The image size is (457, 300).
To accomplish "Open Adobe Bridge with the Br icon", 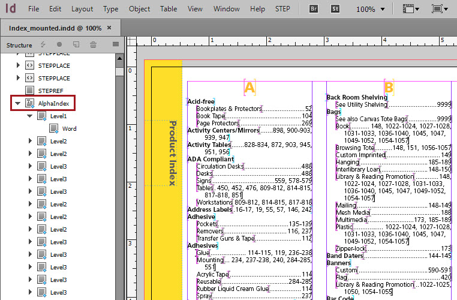I will coord(314,9).
